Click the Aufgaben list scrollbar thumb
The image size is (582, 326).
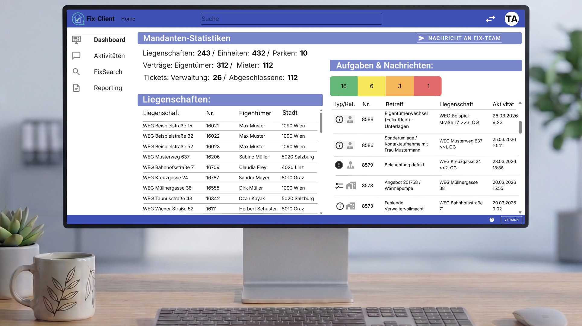pyautogui.click(x=520, y=127)
